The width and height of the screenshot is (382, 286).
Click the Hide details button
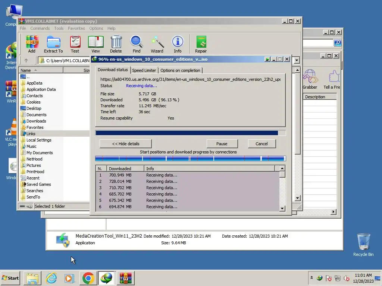coord(126,144)
